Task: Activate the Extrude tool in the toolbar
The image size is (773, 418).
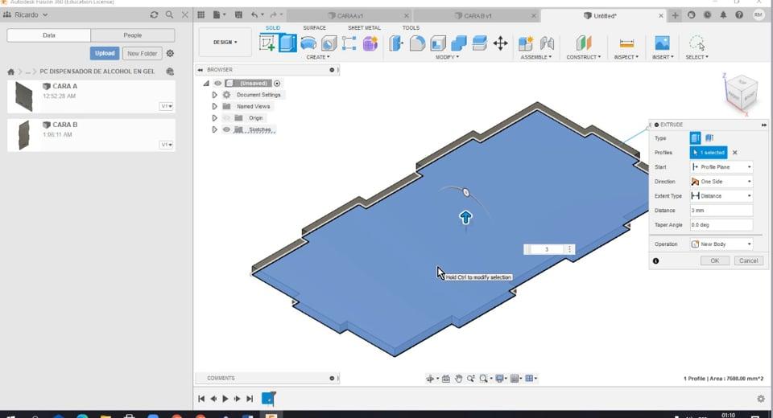Action: coord(287,43)
